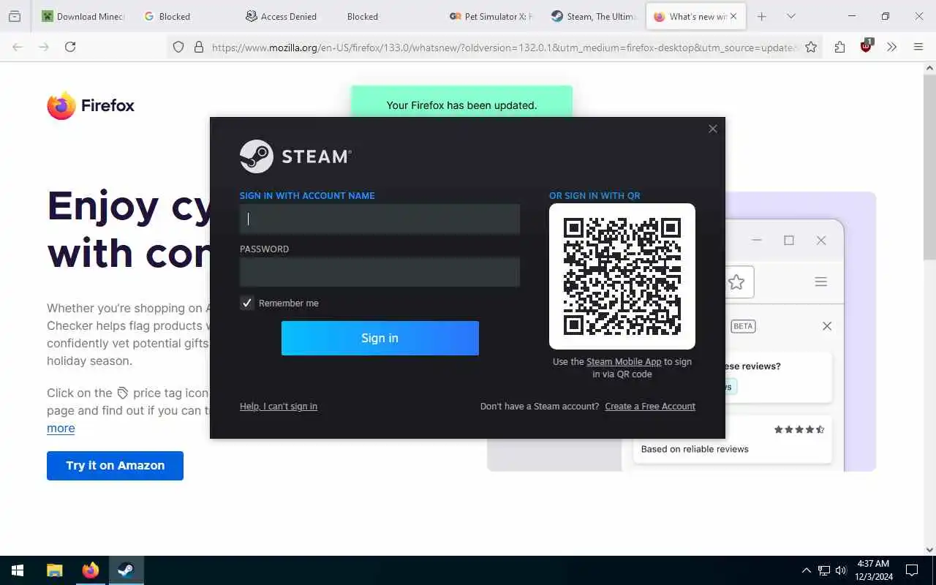This screenshot has width=936, height=585.
Task: Click 'Based on reliable reviews' text
Action: (x=695, y=449)
